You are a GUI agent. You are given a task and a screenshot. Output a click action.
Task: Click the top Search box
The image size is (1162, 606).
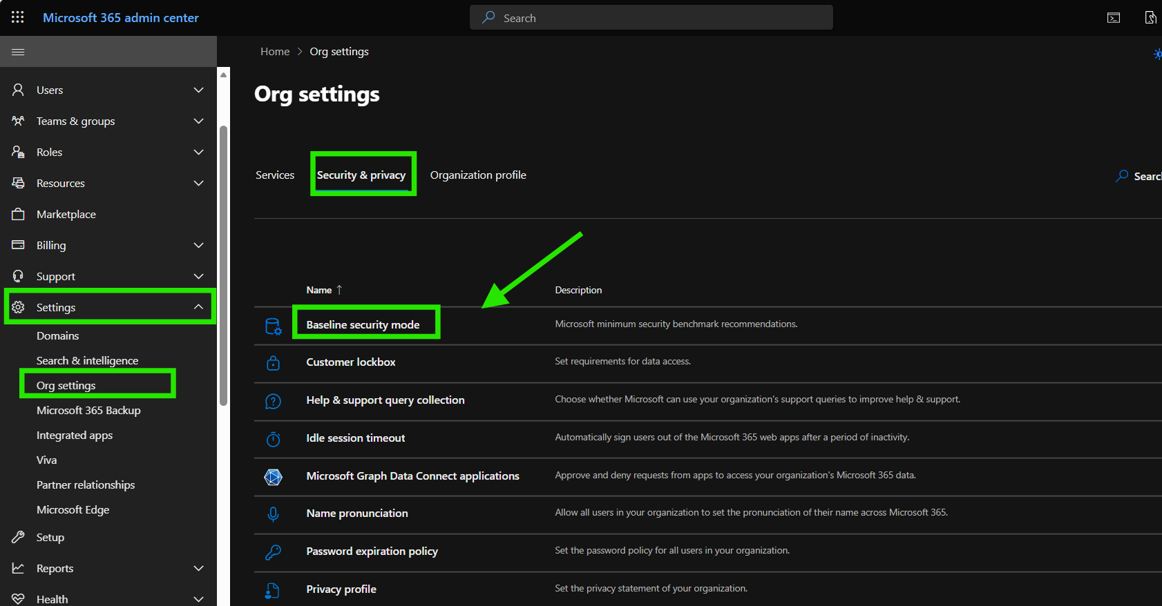coord(651,17)
